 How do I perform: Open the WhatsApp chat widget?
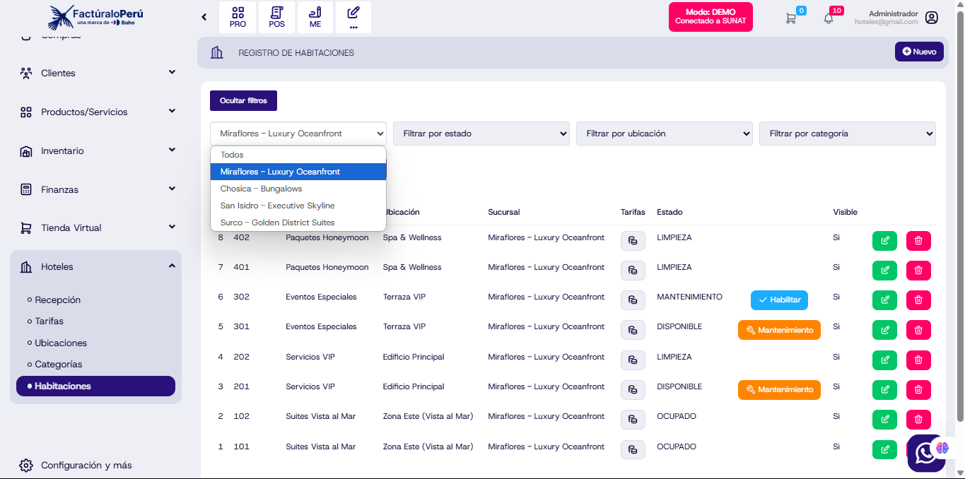point(925,454)
